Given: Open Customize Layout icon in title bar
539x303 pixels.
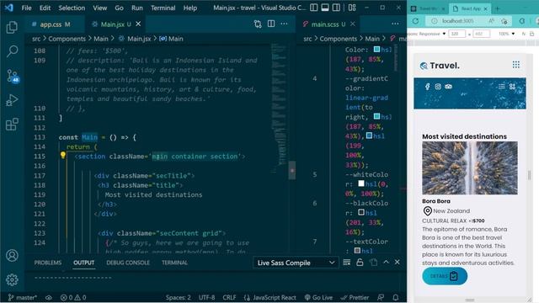Looking at the screenshot, I should point(352,8).
